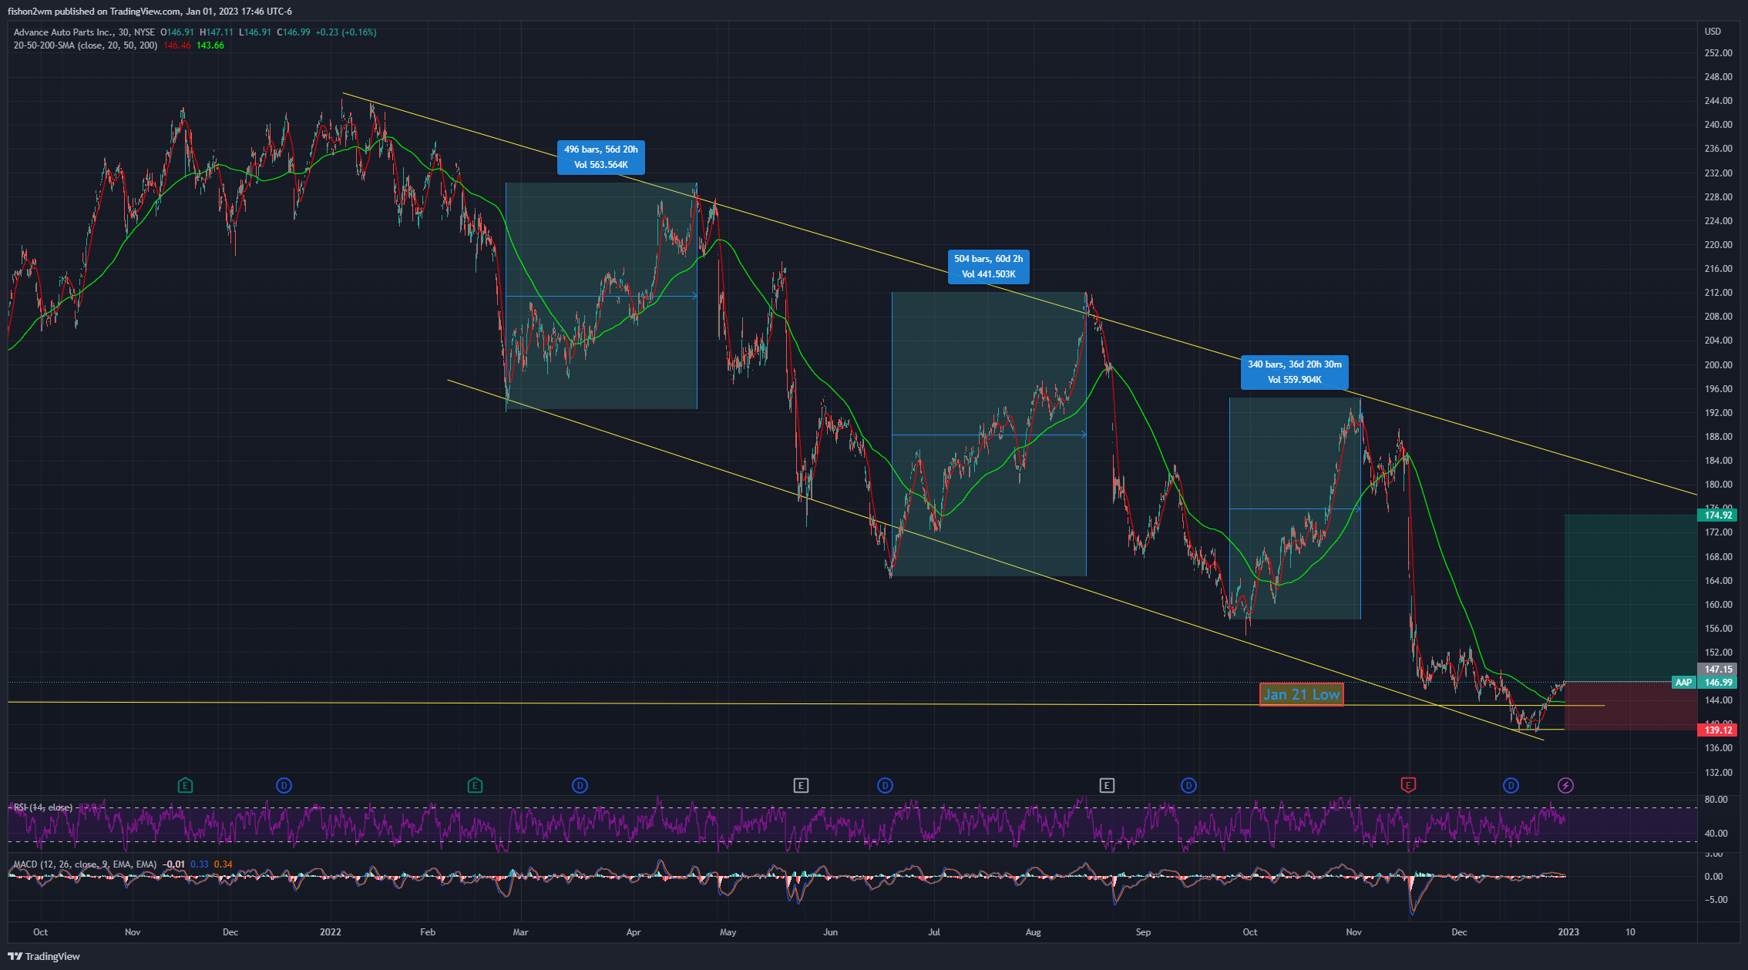Click the white earnings E marker in late August
1748x970 pixels.
click(x=1107, y=785)
